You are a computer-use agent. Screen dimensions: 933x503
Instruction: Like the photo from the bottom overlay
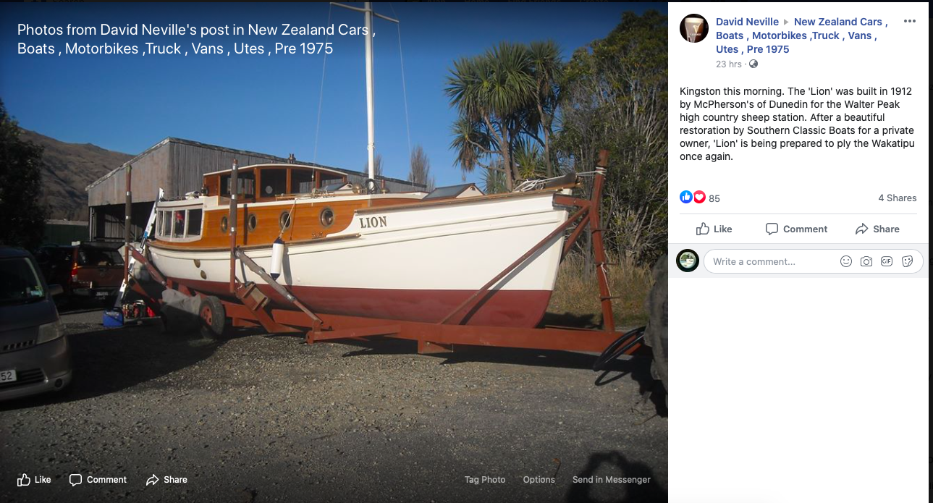click(x=34, y=479)
